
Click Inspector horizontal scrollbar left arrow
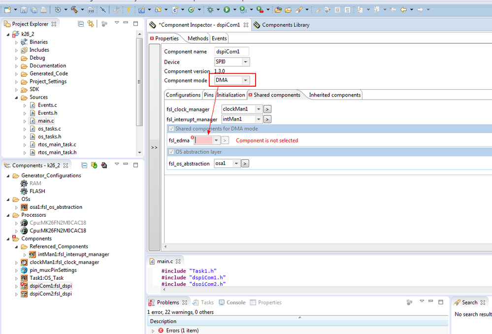(x=165, y=246)
